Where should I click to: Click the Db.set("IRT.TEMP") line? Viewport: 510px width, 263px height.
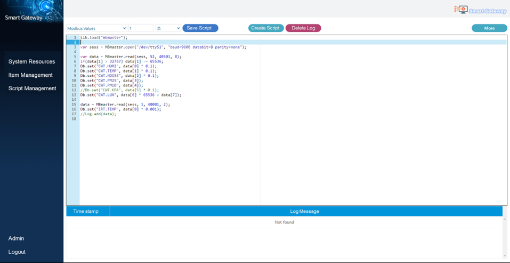120,109
